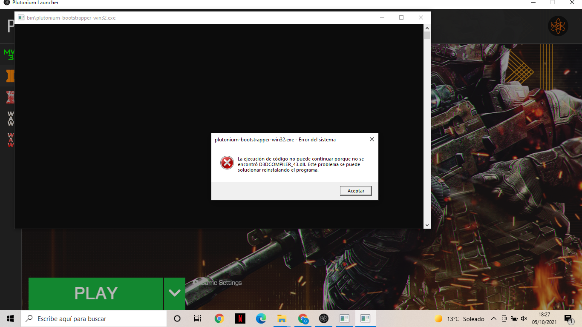Switch to the active console taskbar icon
Viewport: 582px width, 327px height.
click(365, 318)
